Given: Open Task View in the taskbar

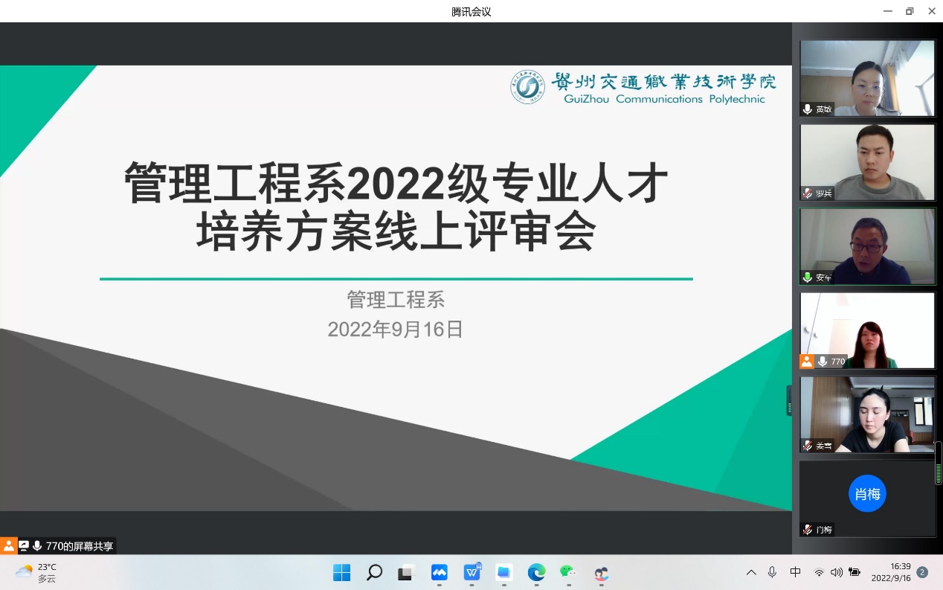Looking at the screenshot, I should [x=405, y=573].
